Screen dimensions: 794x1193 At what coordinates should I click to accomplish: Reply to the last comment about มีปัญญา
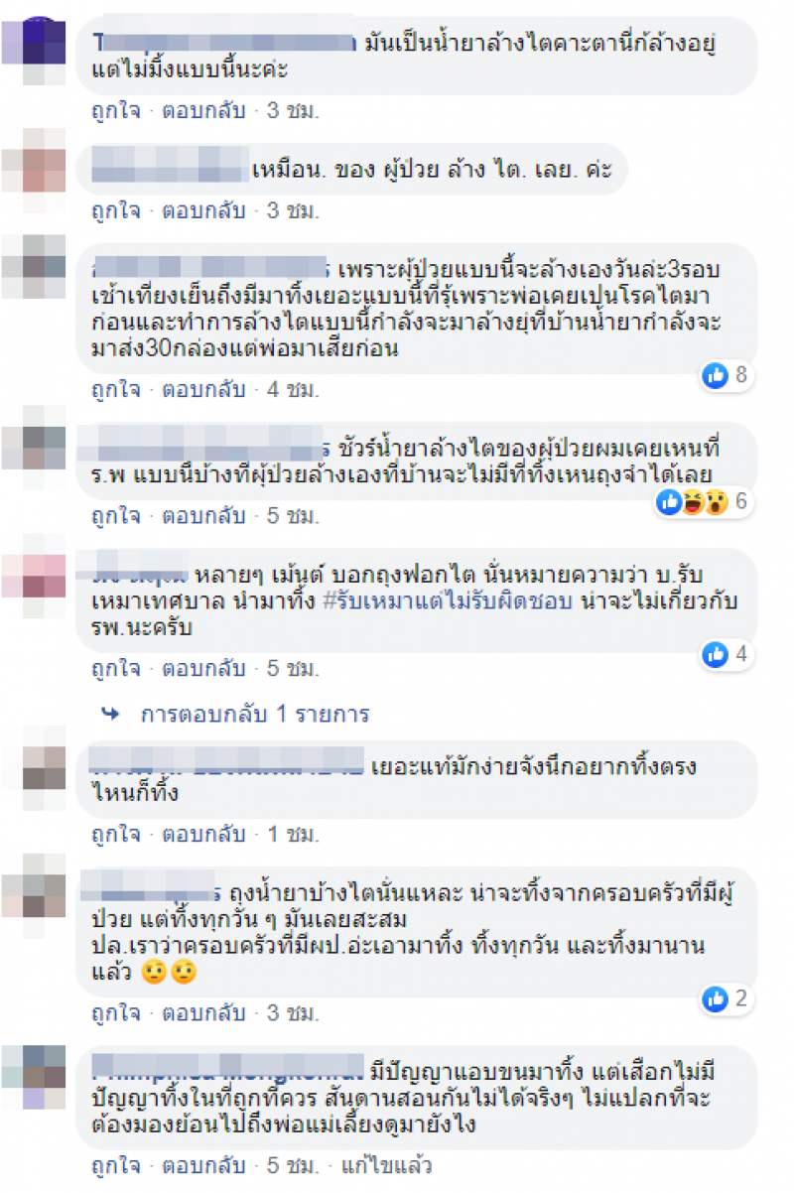203,1165
